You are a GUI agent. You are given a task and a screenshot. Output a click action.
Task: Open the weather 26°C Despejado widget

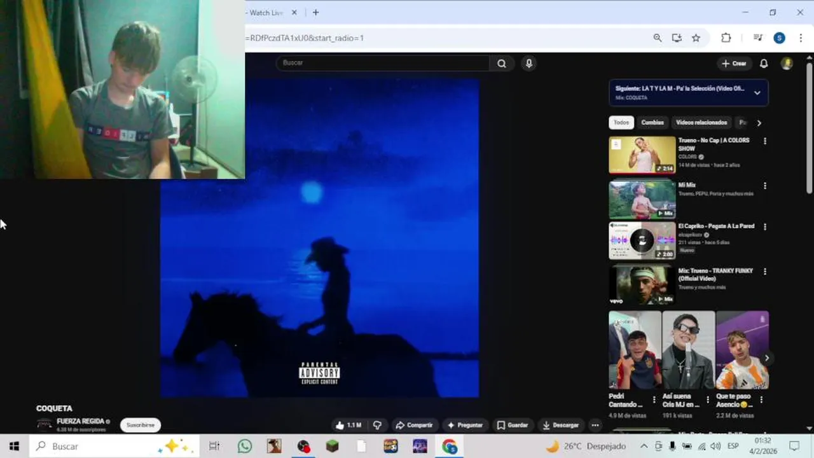pyautogui.click(x=586, y=446)
